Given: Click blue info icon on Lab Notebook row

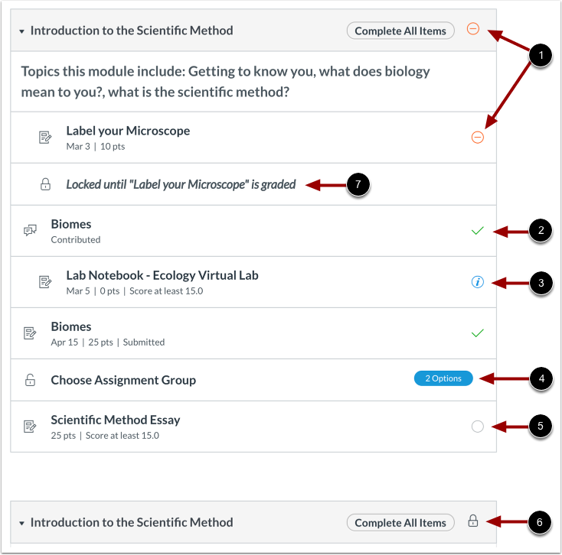Looking at the screenshot, I should (x=478, y=282).
